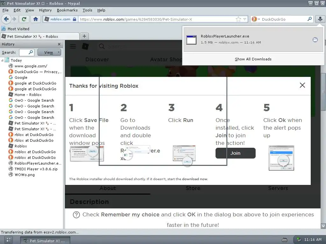Click the network tray icon
326x244 pixels.
[x=299, y=240]
